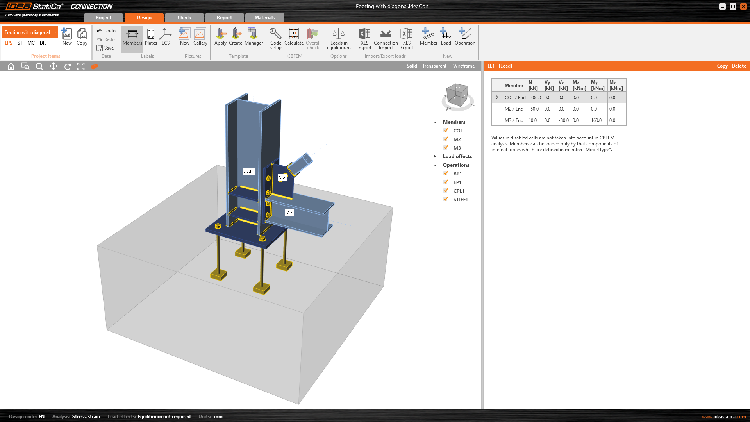
Task: Switch to the Check tab
Action: click(x=184, y=18)
